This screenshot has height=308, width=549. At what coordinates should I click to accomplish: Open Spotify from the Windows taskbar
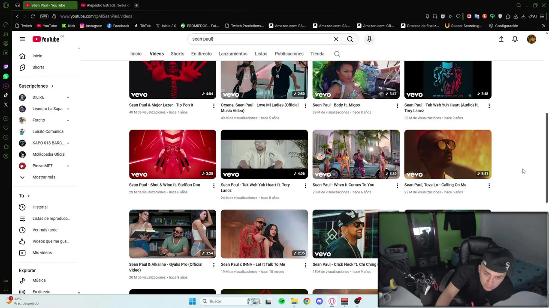(281, 301)
